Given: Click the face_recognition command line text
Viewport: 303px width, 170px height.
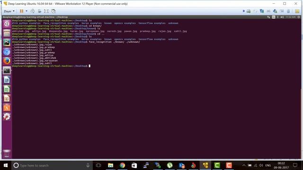Looking at the screenshot, I should pyautogui.click(x=114, y=42).
